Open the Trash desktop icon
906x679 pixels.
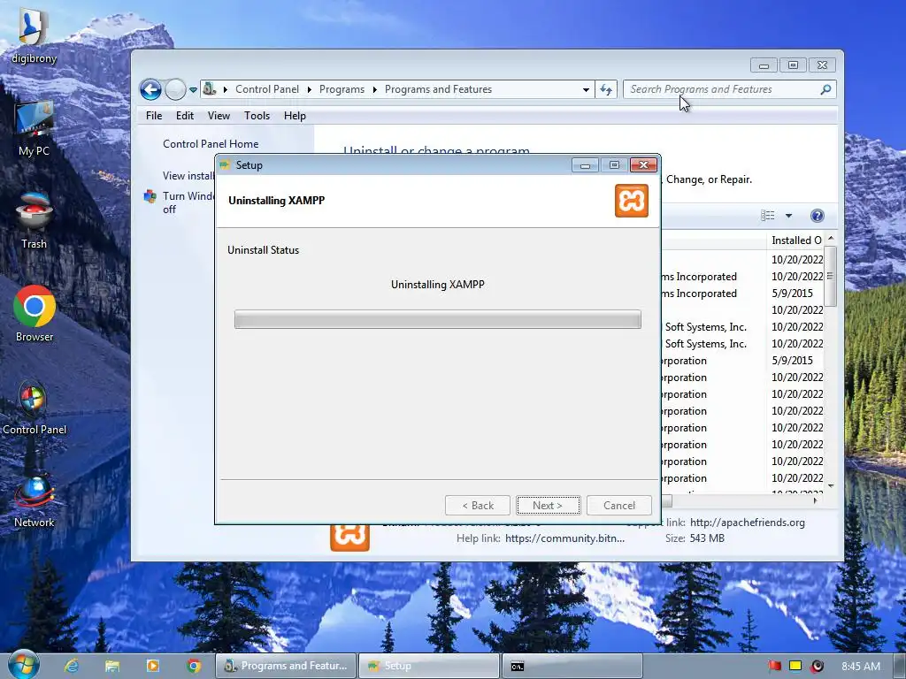click(x=35, y=222)
